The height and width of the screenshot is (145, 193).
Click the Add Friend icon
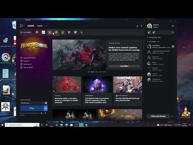[x=149, y=32]
